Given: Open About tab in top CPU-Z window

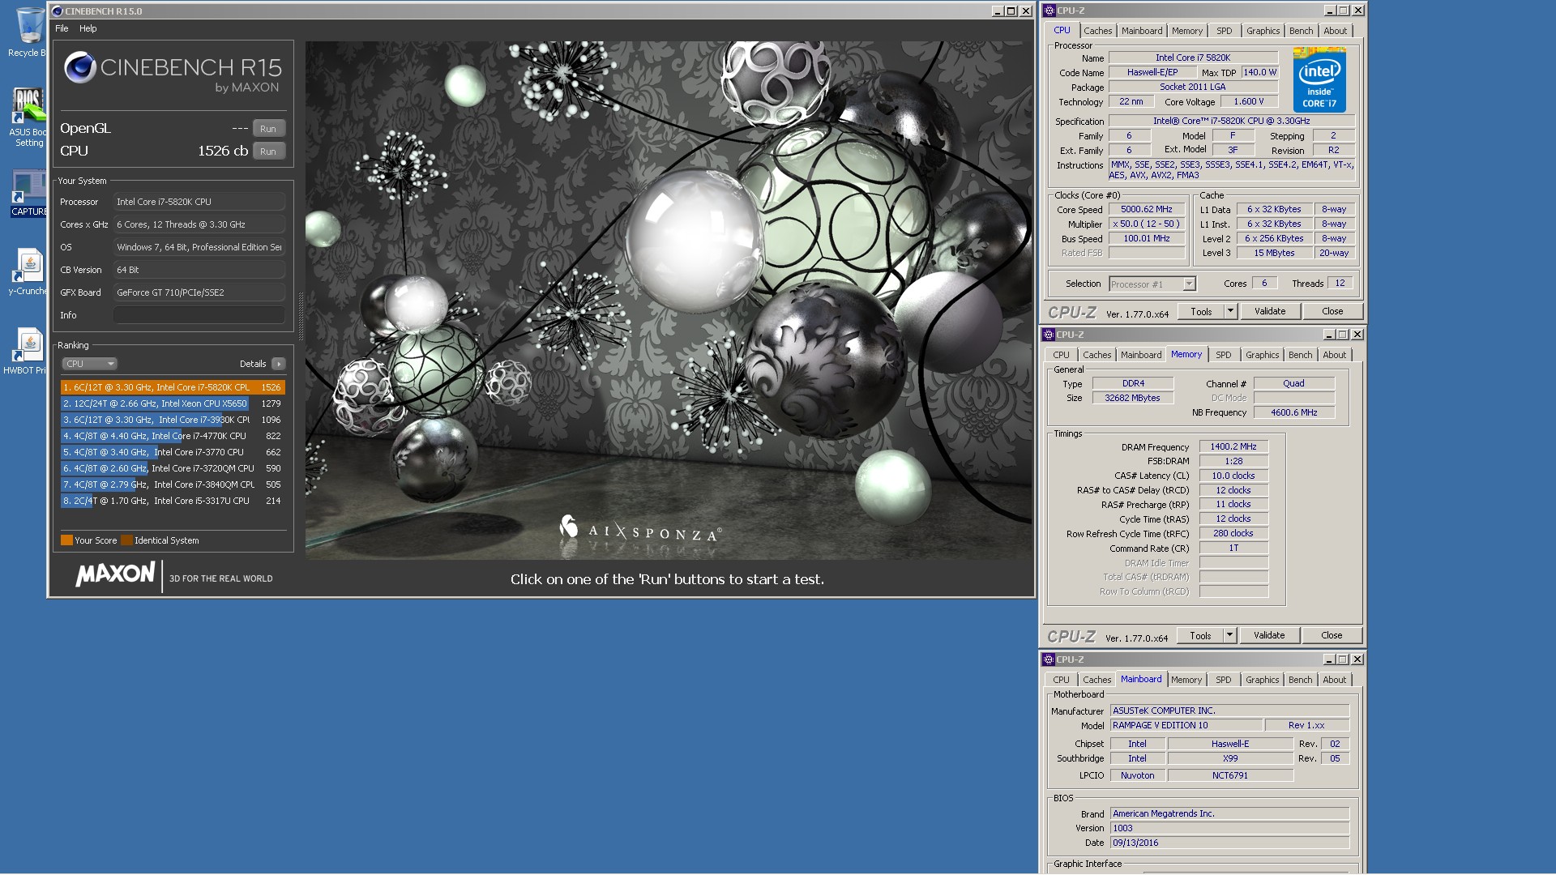Looking at the screenshot, I should (x=1335, y=31).
